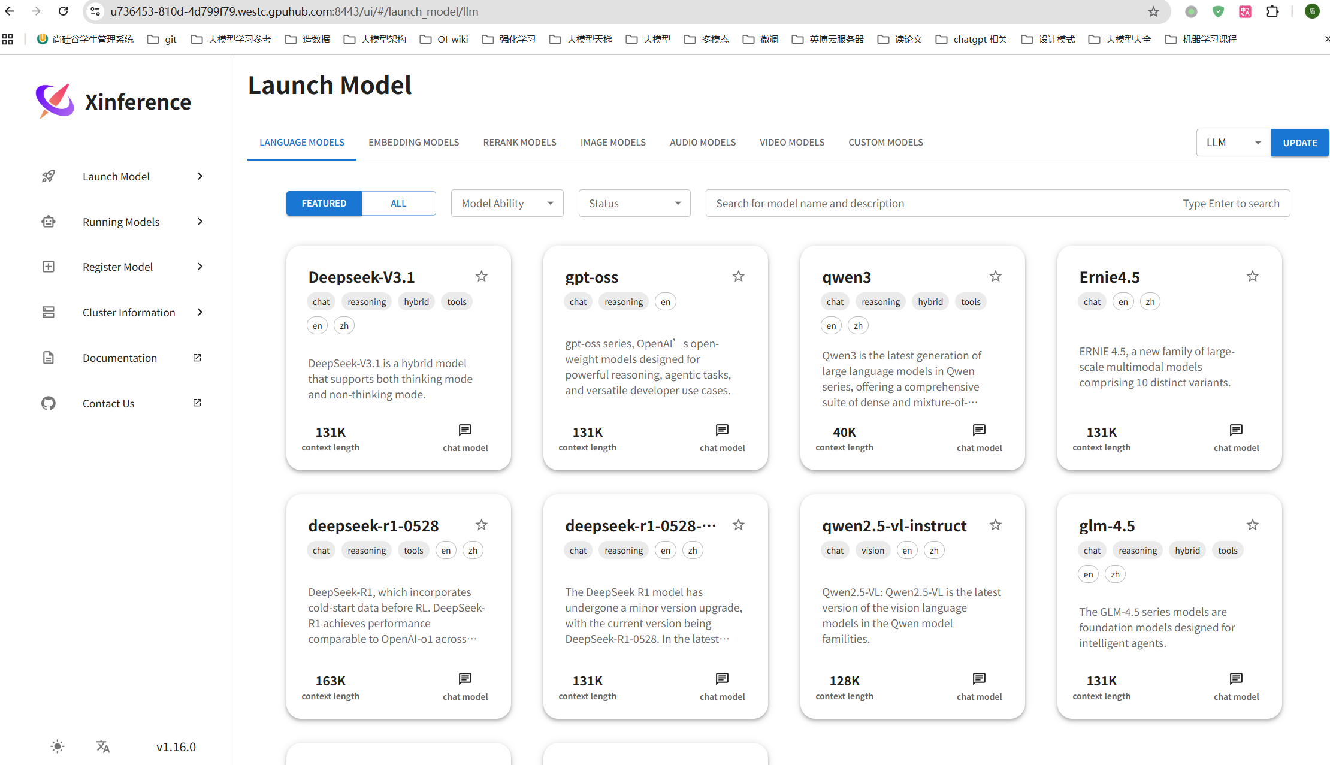Viewport: 1330px width, 765px height.
Task: Favorite the Deepseek-V3.1 model star
Action: (481, 276)
